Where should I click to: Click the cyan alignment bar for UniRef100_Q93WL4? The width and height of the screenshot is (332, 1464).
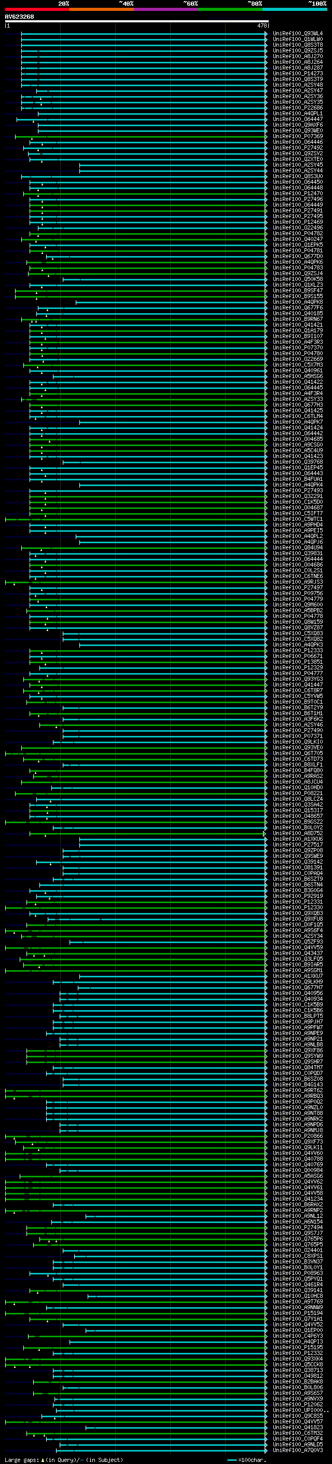click(x=144, y=34)
